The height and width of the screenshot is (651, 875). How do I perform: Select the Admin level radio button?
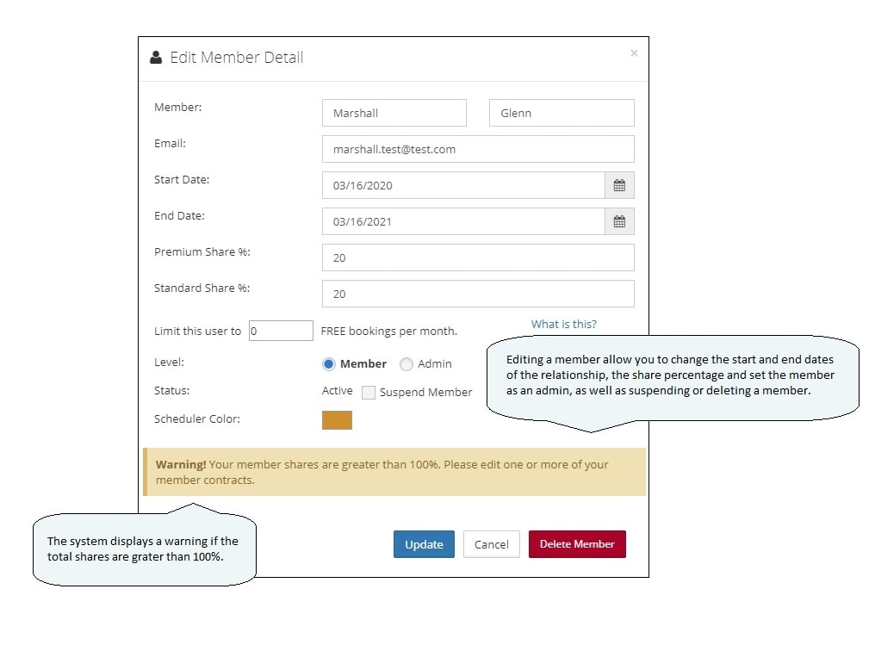[x=406, y=364]
